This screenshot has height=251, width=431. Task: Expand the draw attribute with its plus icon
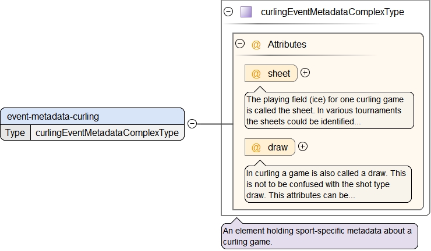point(302,146)
